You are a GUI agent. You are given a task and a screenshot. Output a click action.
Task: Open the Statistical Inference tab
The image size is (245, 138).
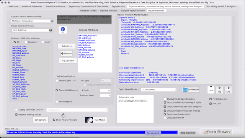coord(56,7)
